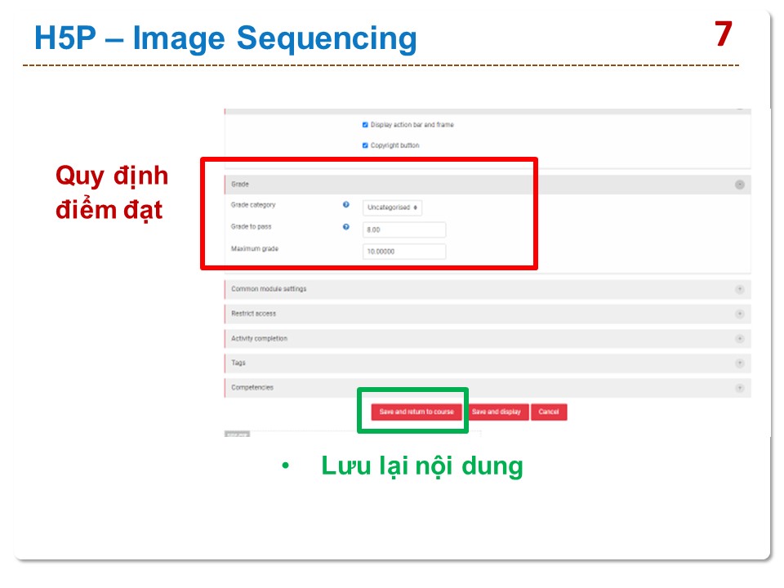This screenshot has width=784, height=588.
Task: Toggle the Copyright button checkbox
Action: [x=365, y=145]
